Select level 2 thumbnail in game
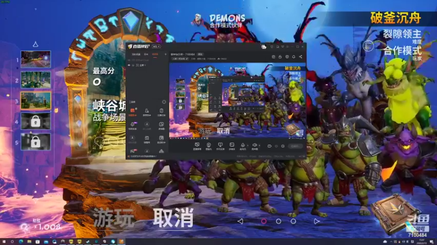The image size is (437, 245). (36, 79)
